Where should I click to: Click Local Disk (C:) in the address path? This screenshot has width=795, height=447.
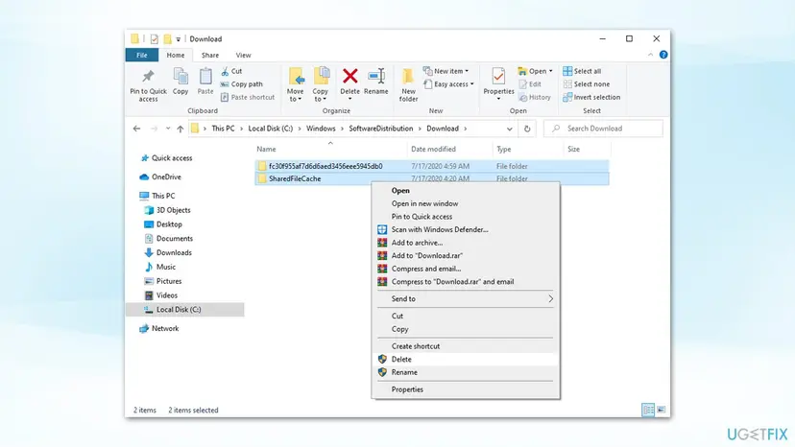tap(270, 129)
